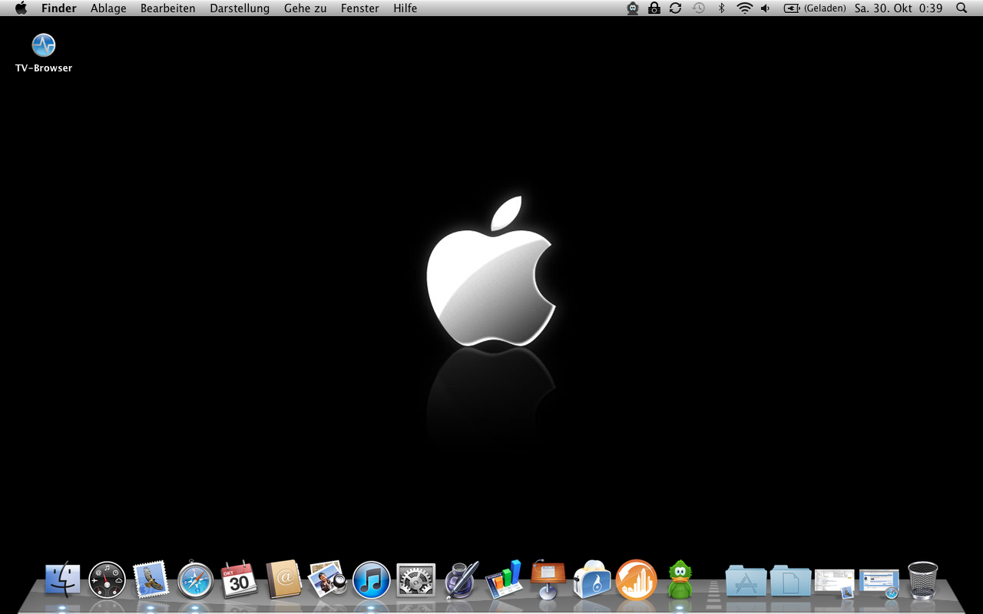
Task: Open Finder from the Dock
Action: tap(63, 579)
